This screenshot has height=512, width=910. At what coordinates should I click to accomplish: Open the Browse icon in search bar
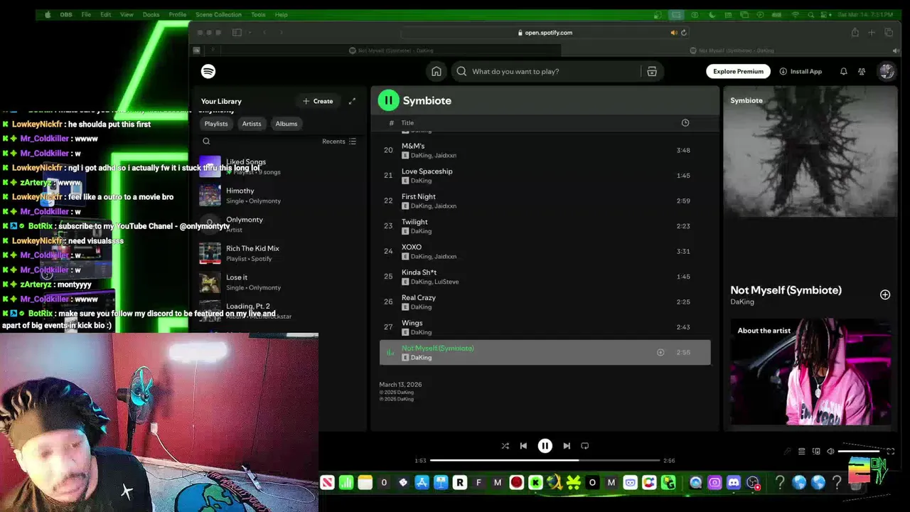click(652, 71)
